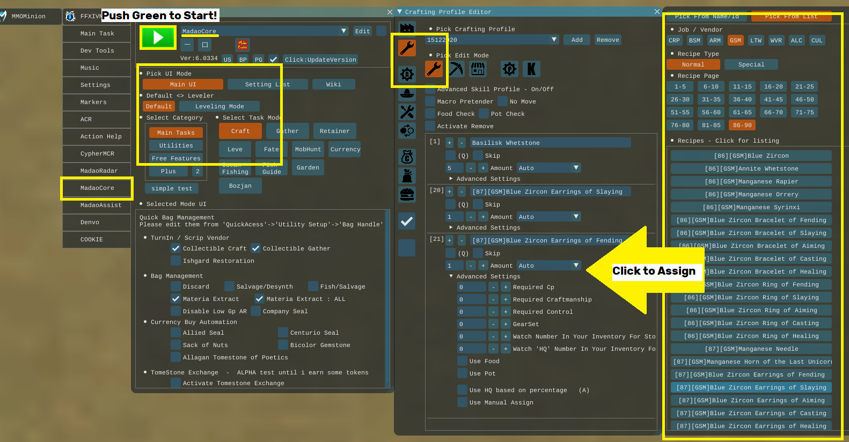This screenshot has width=849, height=442.
Task: Open the crafting profile dropdown
Action: [554, 40]
